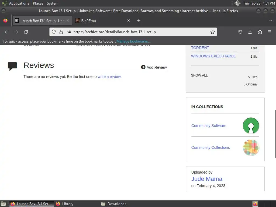The image size is (276, 207).
Task: Open a new tab with the plus button
Action: tap(139, 21)
